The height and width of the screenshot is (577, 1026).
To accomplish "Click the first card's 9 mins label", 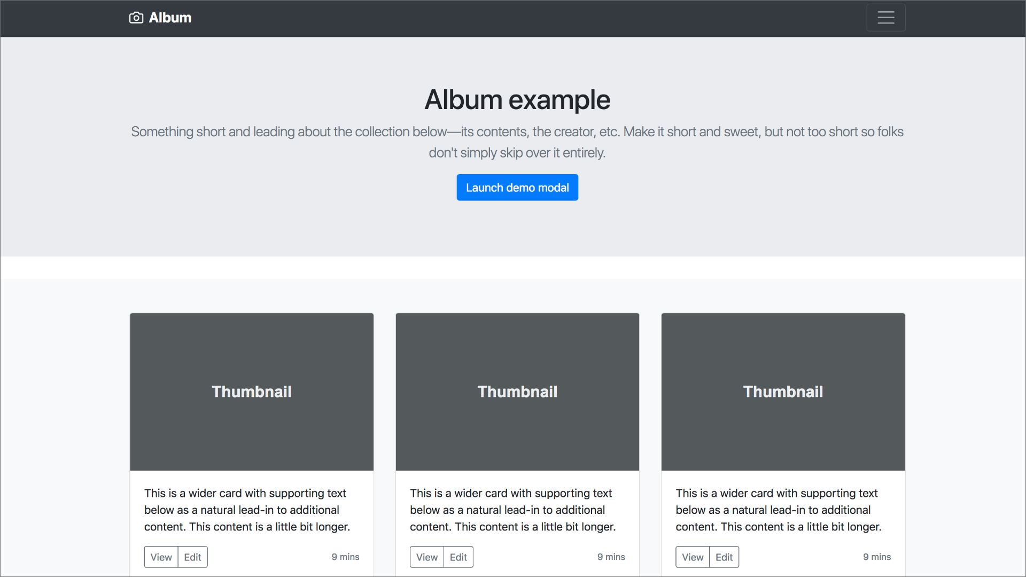I will (345, 557).
